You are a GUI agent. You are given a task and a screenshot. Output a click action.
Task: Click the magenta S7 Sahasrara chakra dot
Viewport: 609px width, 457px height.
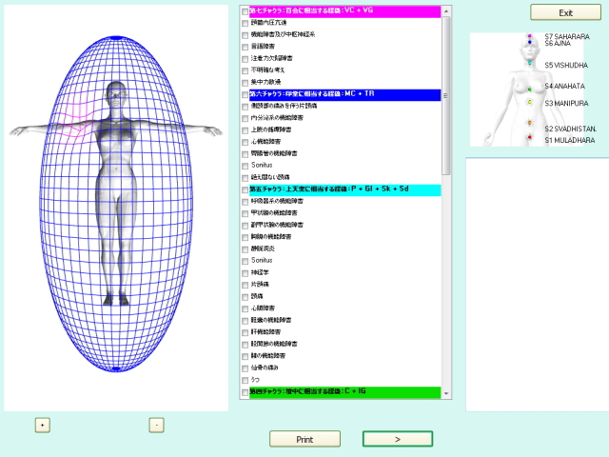tap(529, 36)
